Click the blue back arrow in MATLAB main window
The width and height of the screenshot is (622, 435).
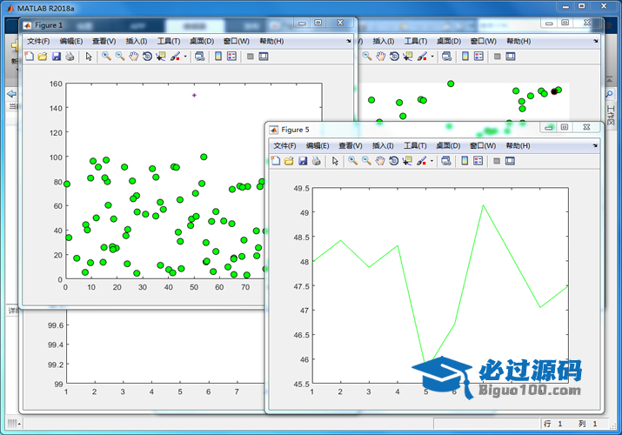tap(12, 94)
